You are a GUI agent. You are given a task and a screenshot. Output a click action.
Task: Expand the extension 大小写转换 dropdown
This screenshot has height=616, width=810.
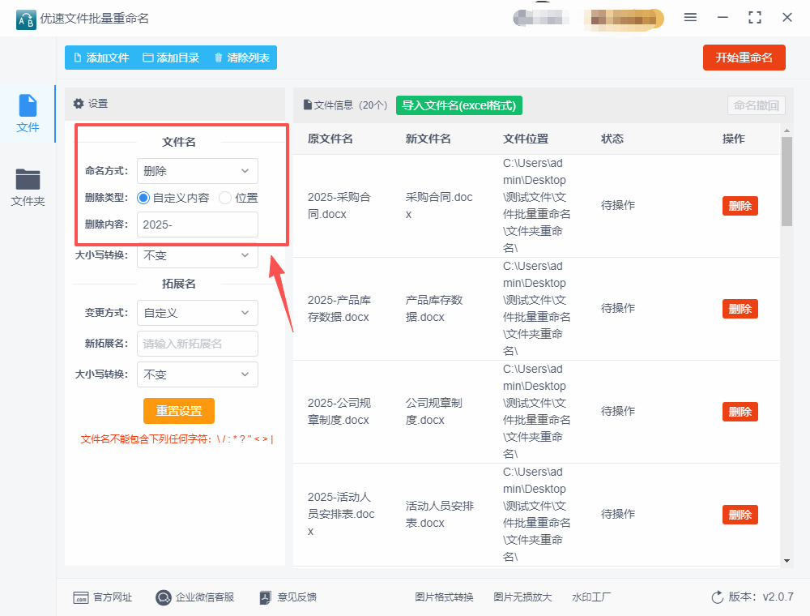pyautogui.click(x=197, y=374)
